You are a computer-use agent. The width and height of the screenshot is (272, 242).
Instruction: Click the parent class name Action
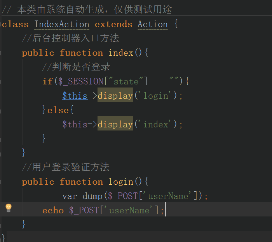click(152, 24)
